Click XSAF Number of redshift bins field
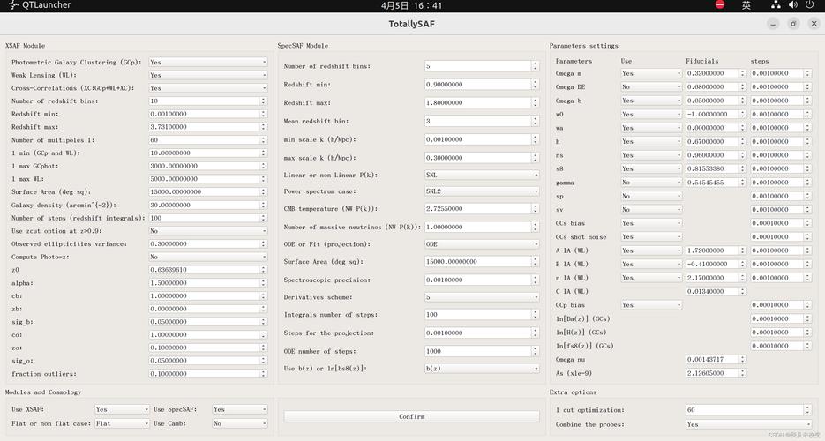Image resolution: width=825 pixels, height=441 pixels. [208, 101]
